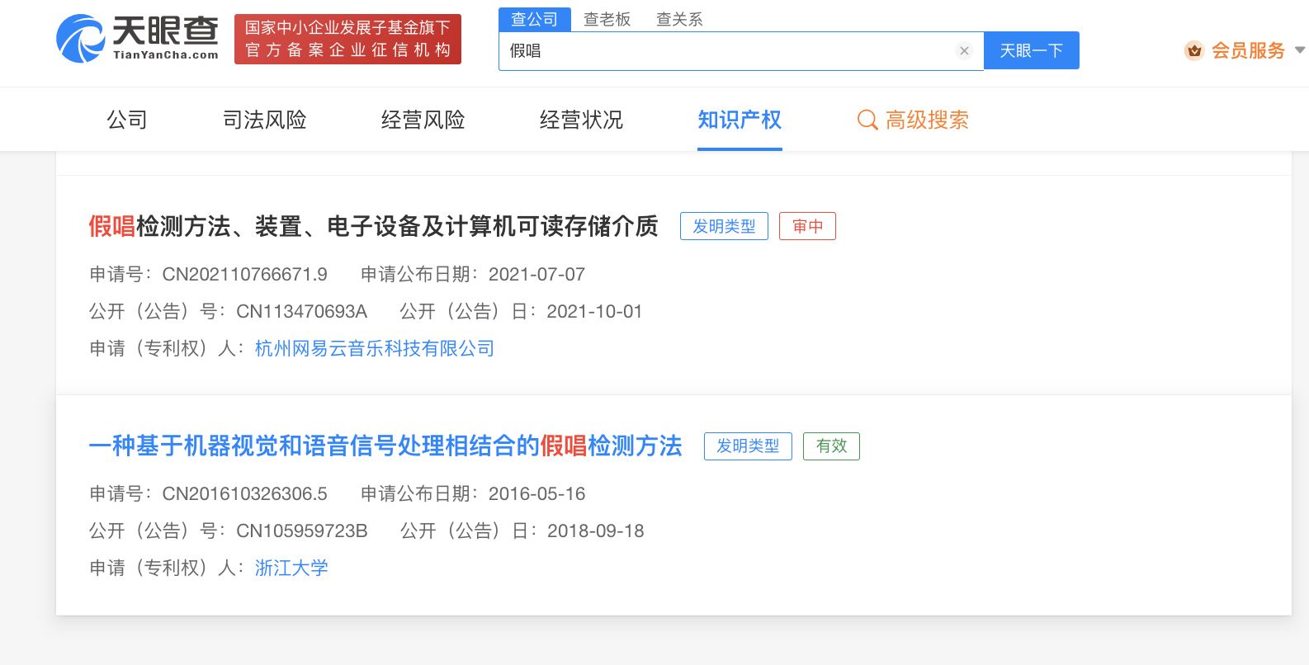
Task: Click the TianYanCha logo icon
Action: tap(80, 39)
